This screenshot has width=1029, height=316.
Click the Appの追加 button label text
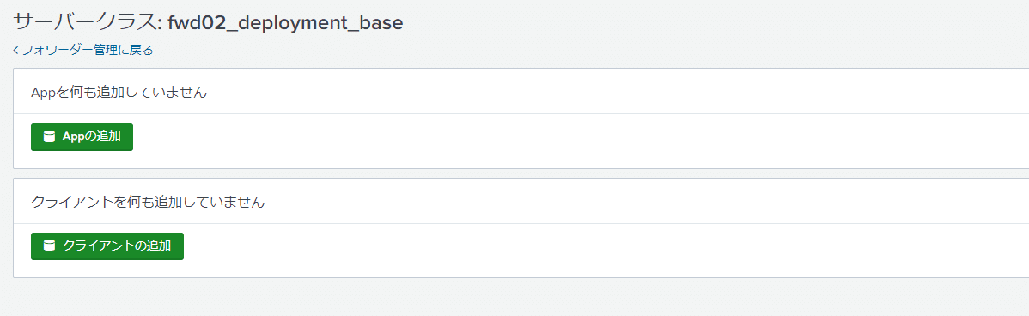[92, 137]
